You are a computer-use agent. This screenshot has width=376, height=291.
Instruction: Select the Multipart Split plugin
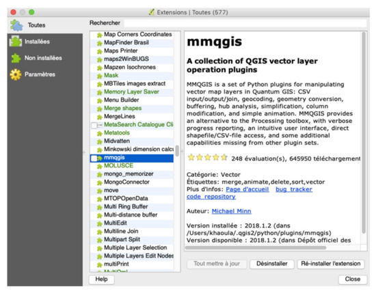132,240
